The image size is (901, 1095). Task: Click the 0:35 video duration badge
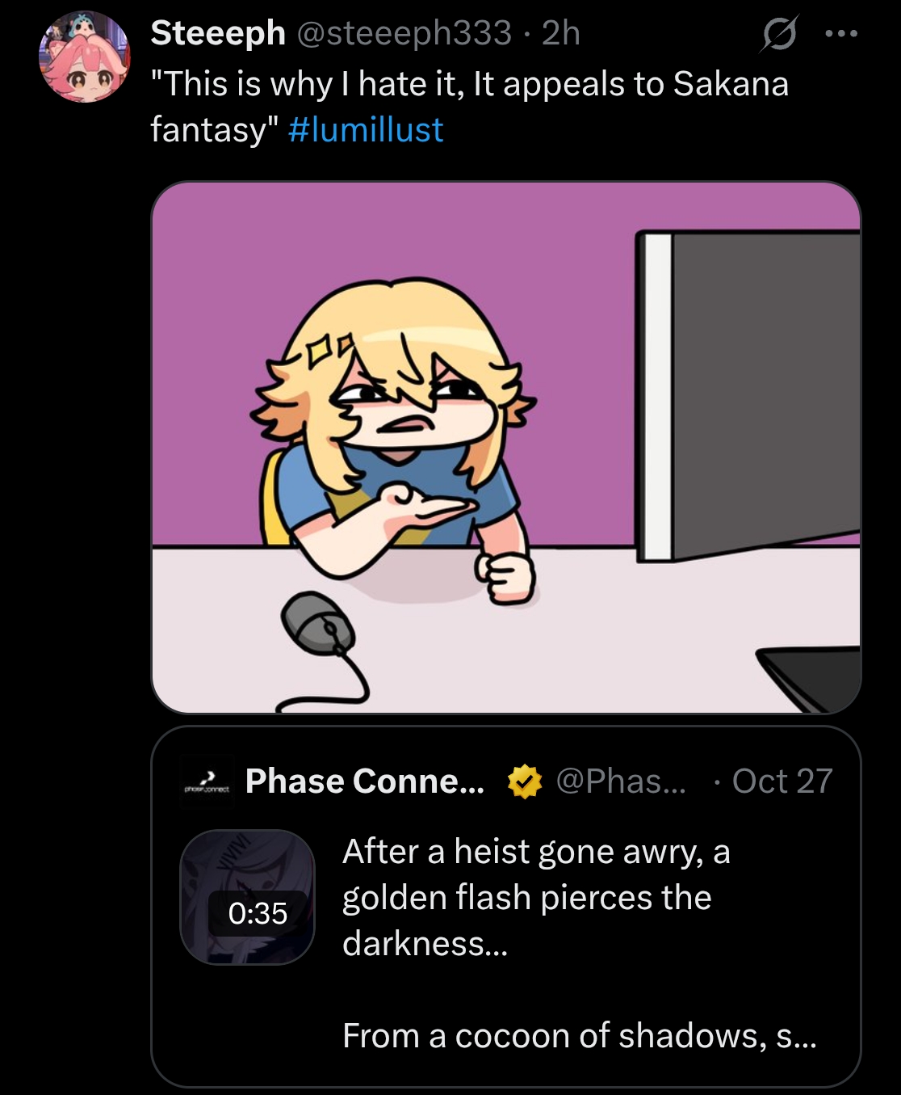coord(258,913)
